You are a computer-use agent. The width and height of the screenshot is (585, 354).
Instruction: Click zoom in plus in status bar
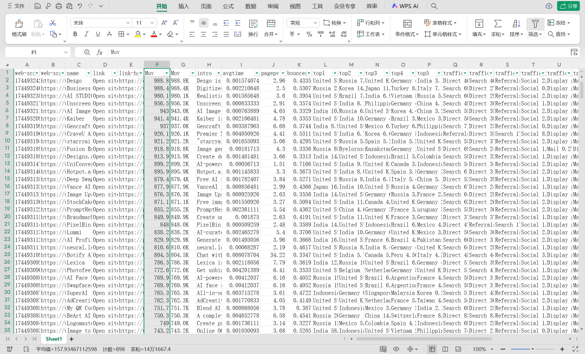pyautogui.click(x=562, y=349)
